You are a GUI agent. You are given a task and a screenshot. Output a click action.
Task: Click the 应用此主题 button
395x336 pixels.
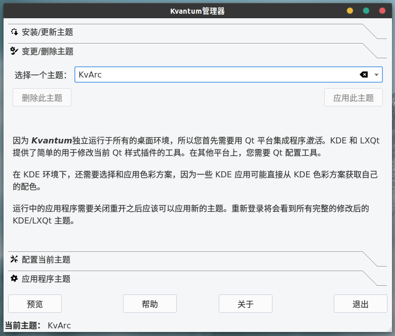pyautogui.click(x=353, y=97)
